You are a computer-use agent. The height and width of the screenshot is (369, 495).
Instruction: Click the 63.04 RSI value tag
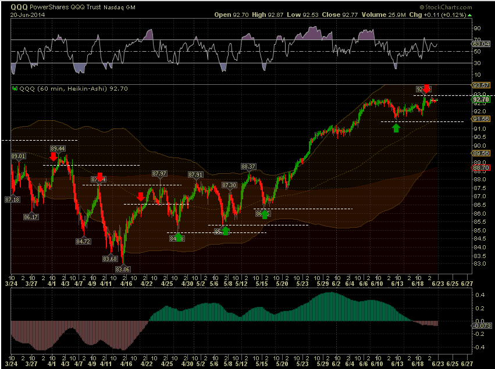tap(481, 44)
